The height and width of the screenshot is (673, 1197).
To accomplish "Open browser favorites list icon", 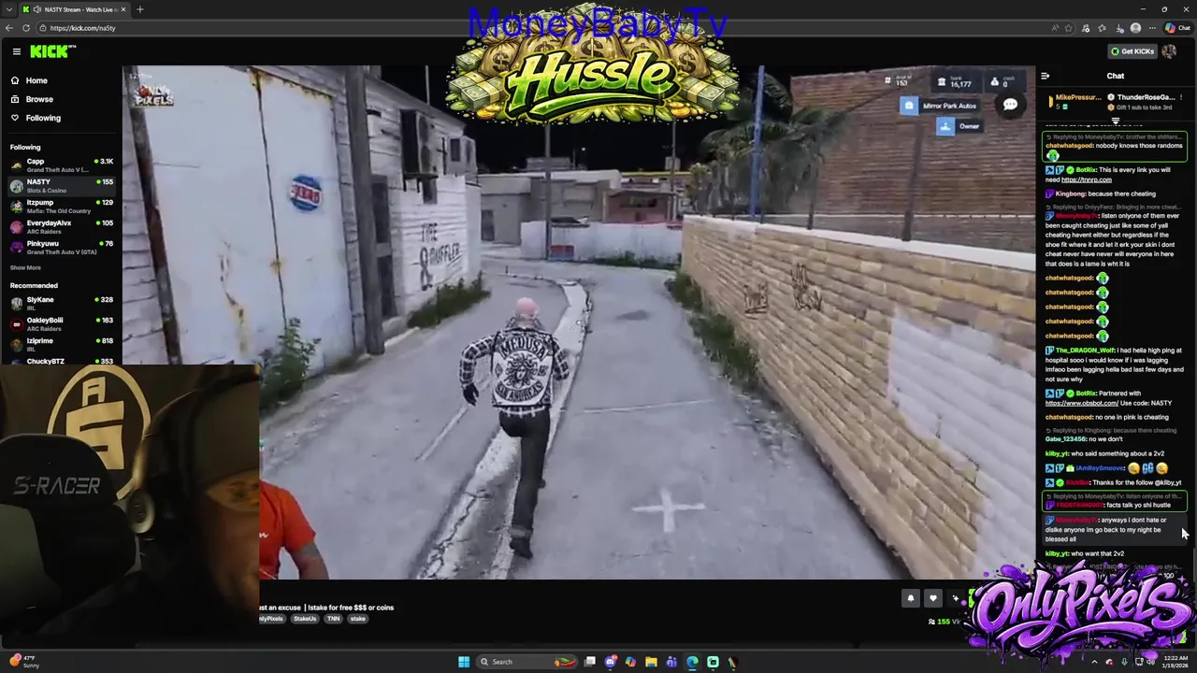I will pyautogui.click(x=1102, y=28).
